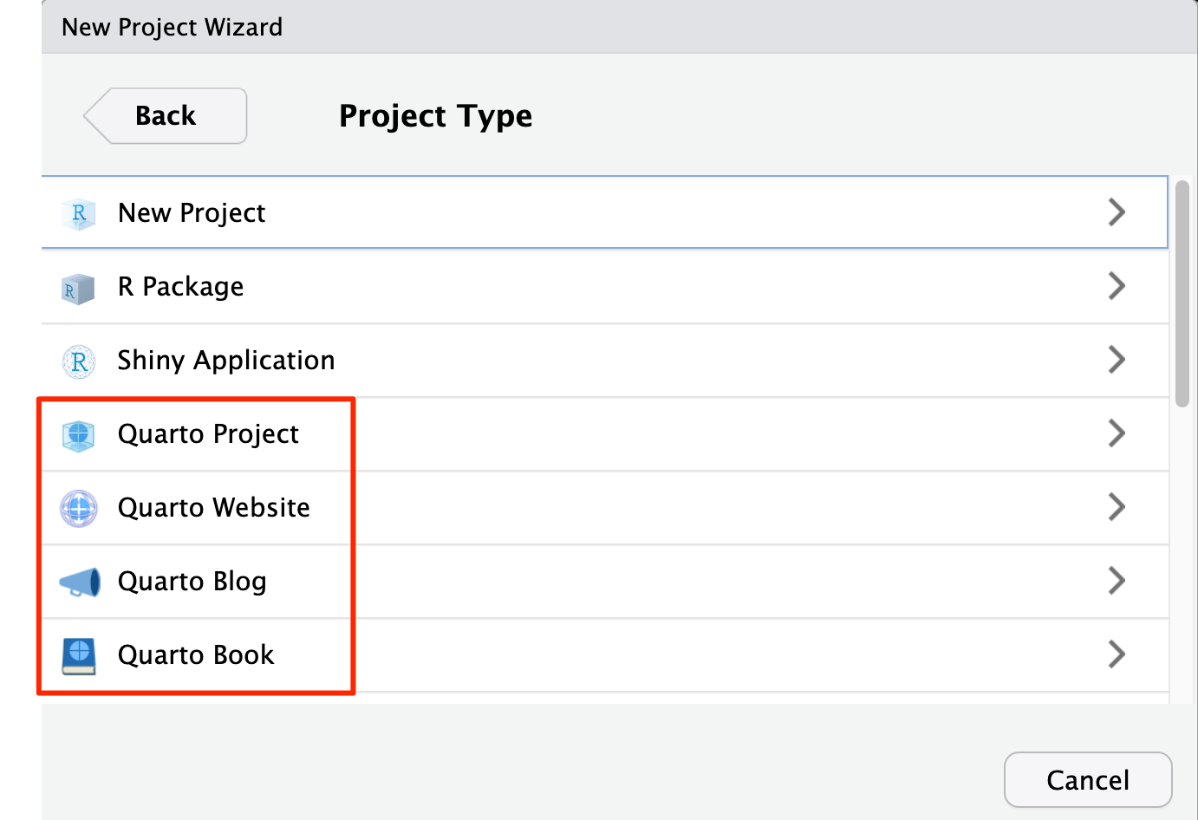Expand the R Package row chevron

click(x=1117, y=286)
